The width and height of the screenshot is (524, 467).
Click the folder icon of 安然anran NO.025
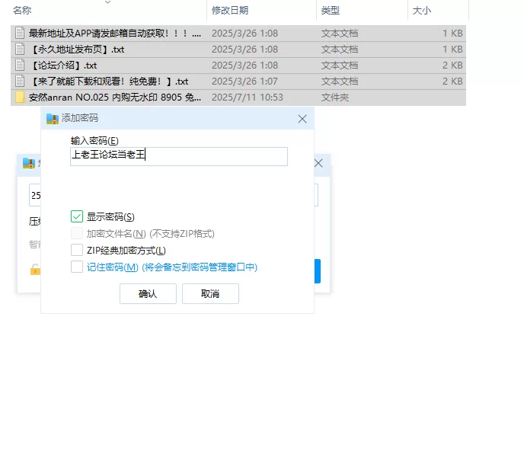tap(20, 98)
